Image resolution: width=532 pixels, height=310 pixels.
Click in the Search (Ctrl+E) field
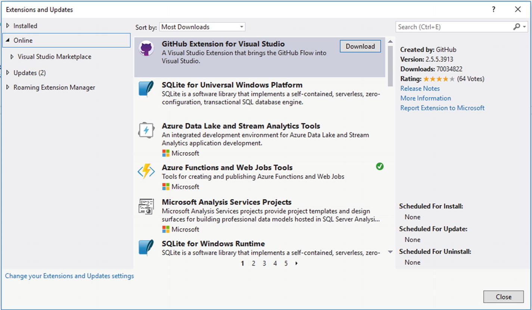(x=454, y=27)
